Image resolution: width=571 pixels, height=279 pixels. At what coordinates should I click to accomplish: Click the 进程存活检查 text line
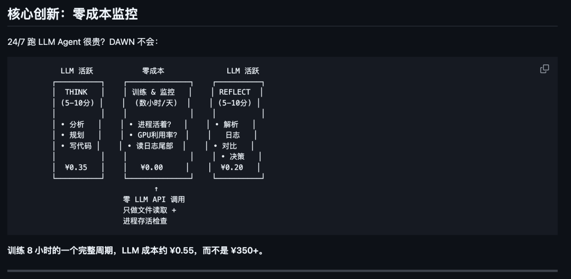(x=145, y=221)
